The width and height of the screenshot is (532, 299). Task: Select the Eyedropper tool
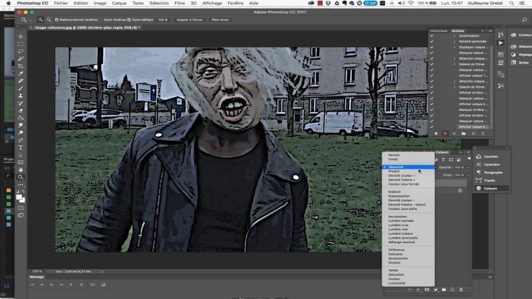tap(21, 74)
